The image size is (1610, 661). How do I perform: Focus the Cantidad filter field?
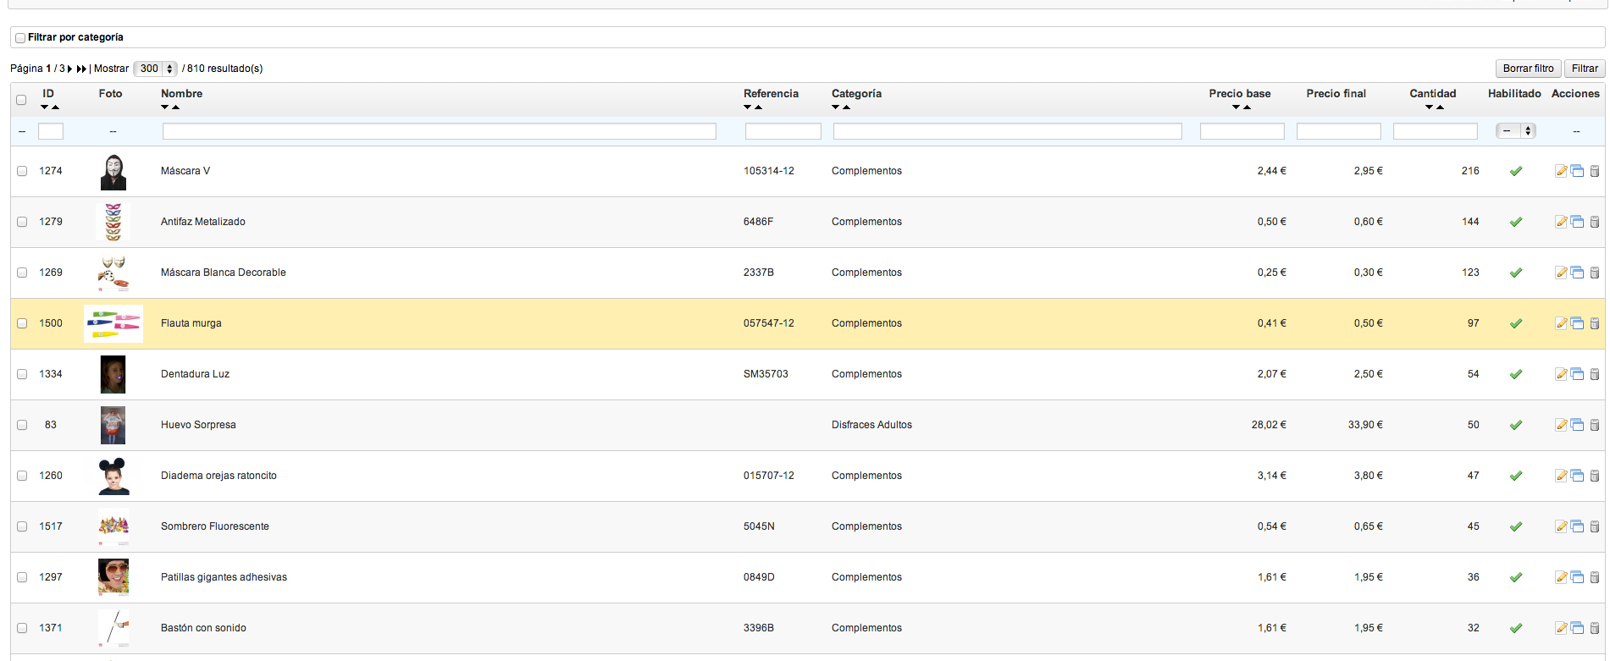click(1436, 131)
